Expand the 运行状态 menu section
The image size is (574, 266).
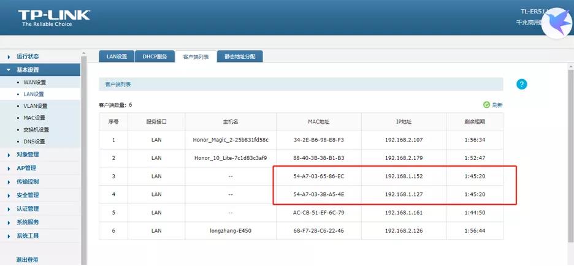point(28,56)
